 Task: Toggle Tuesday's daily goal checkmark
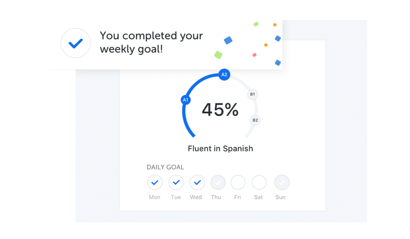pos(176,183)
